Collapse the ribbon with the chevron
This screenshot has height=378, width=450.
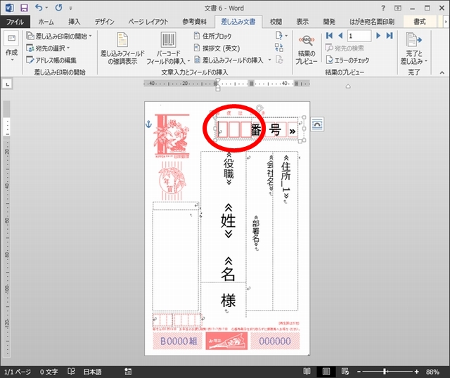pos(442,72)
